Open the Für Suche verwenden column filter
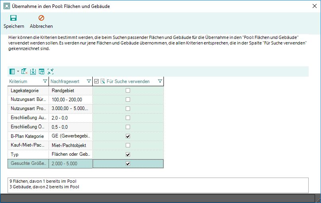 160,81
